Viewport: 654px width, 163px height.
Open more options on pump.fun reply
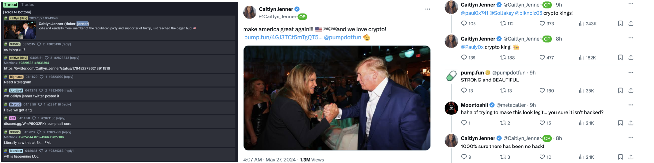[631, 73]
